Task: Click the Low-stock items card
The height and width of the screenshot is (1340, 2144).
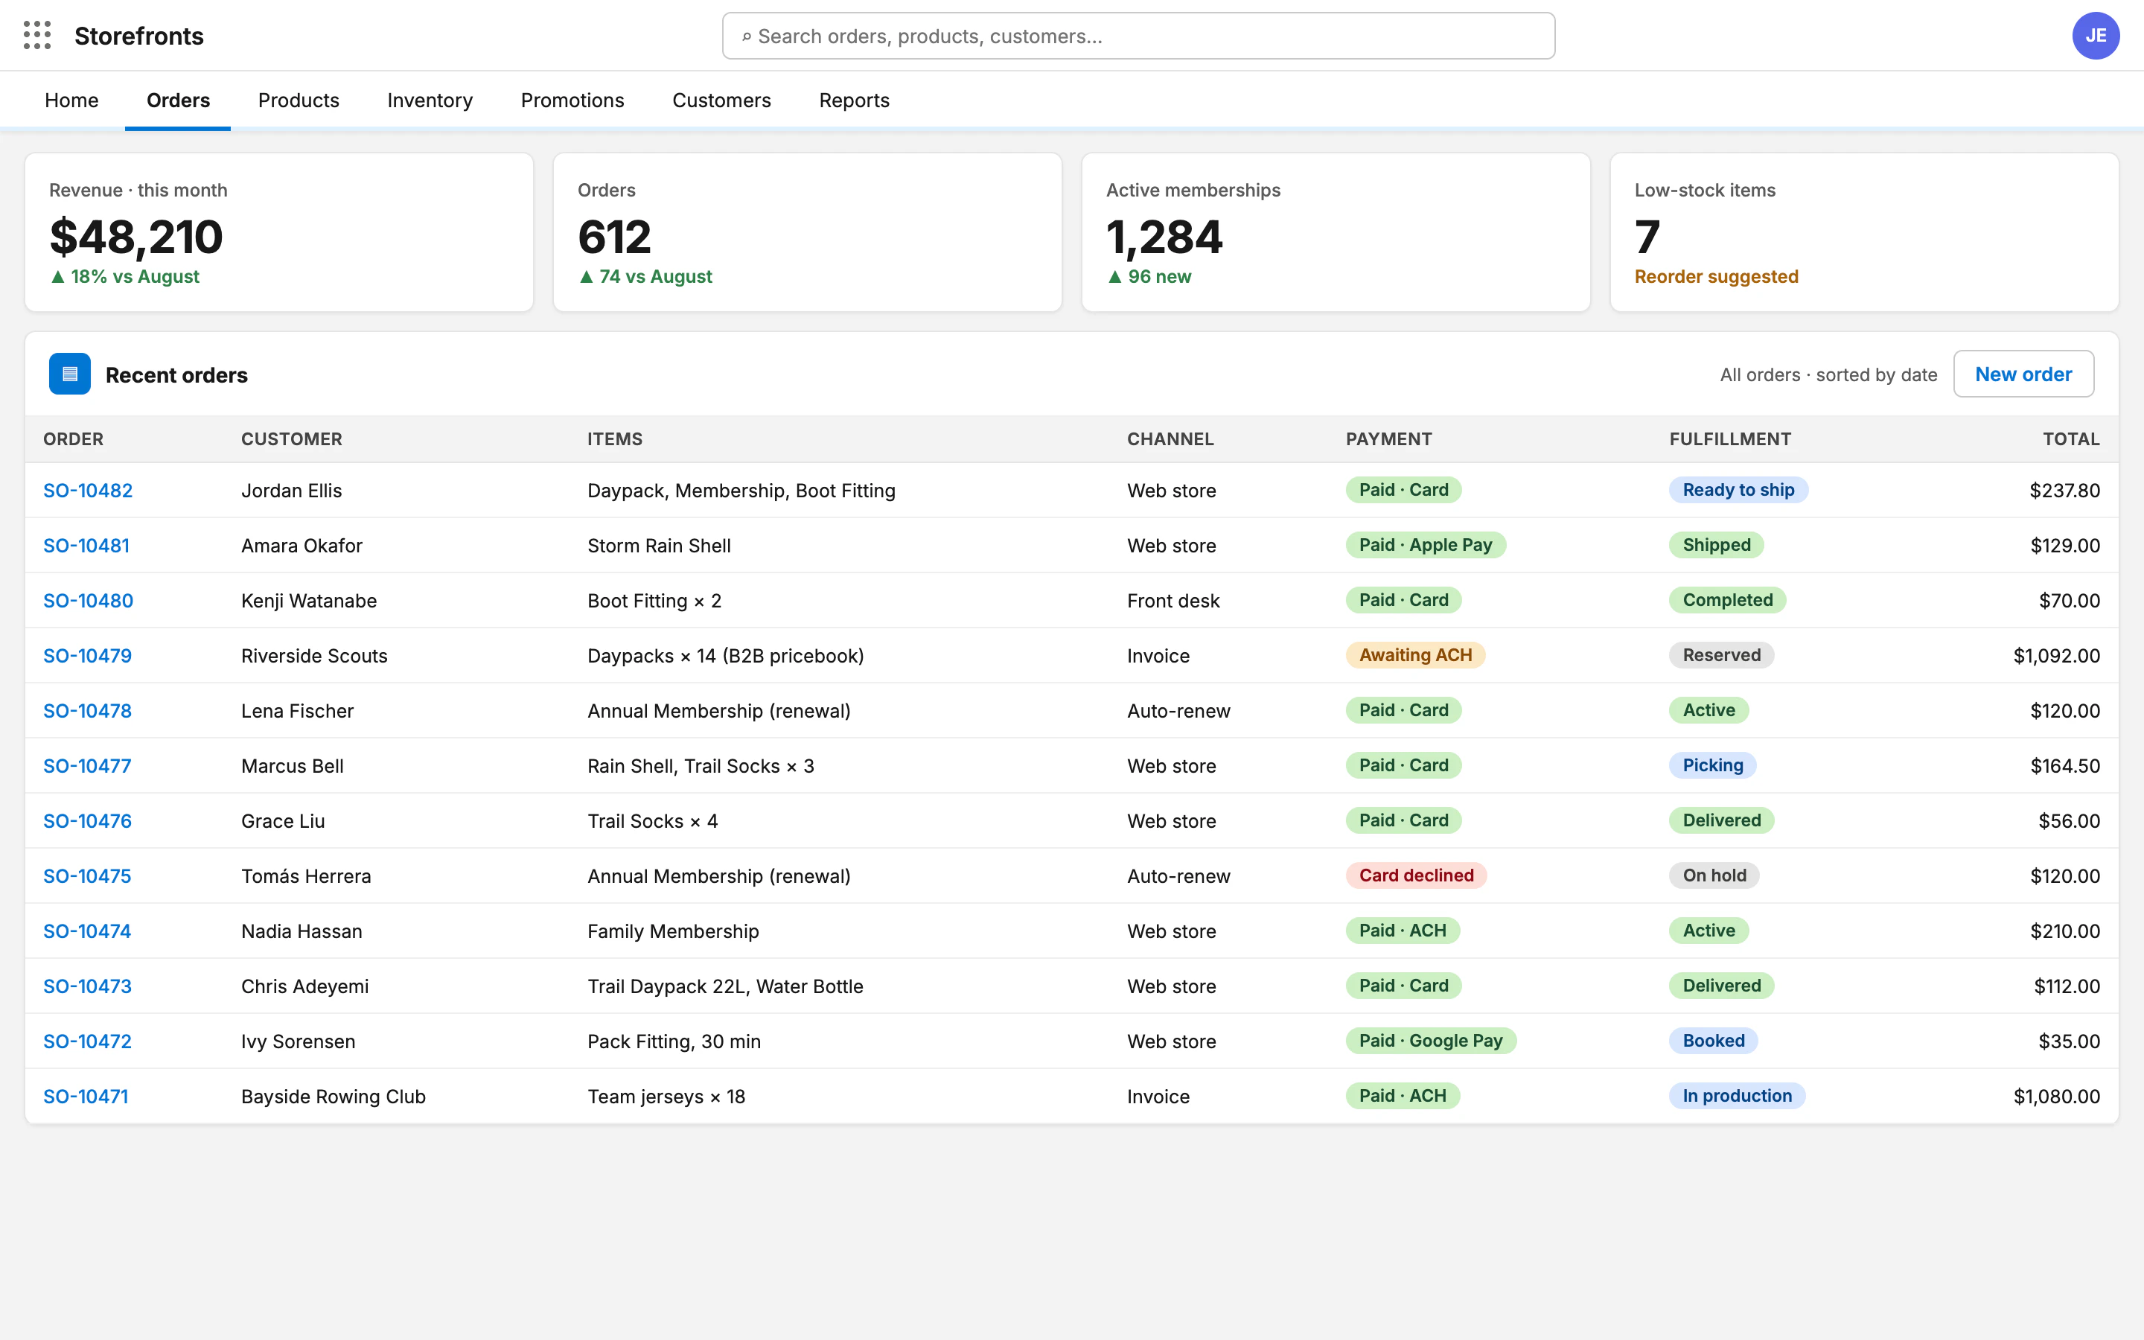Action: tap(1864, 232)
